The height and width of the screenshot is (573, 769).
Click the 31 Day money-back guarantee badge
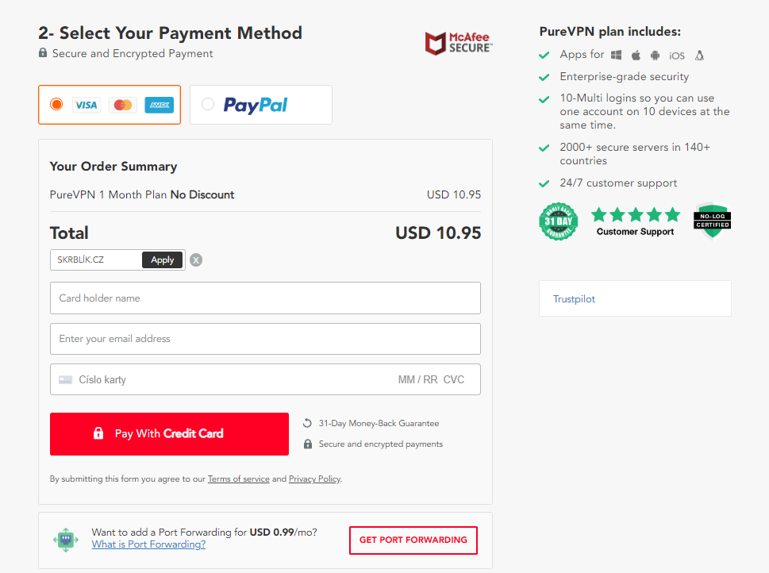coord(558,221)
